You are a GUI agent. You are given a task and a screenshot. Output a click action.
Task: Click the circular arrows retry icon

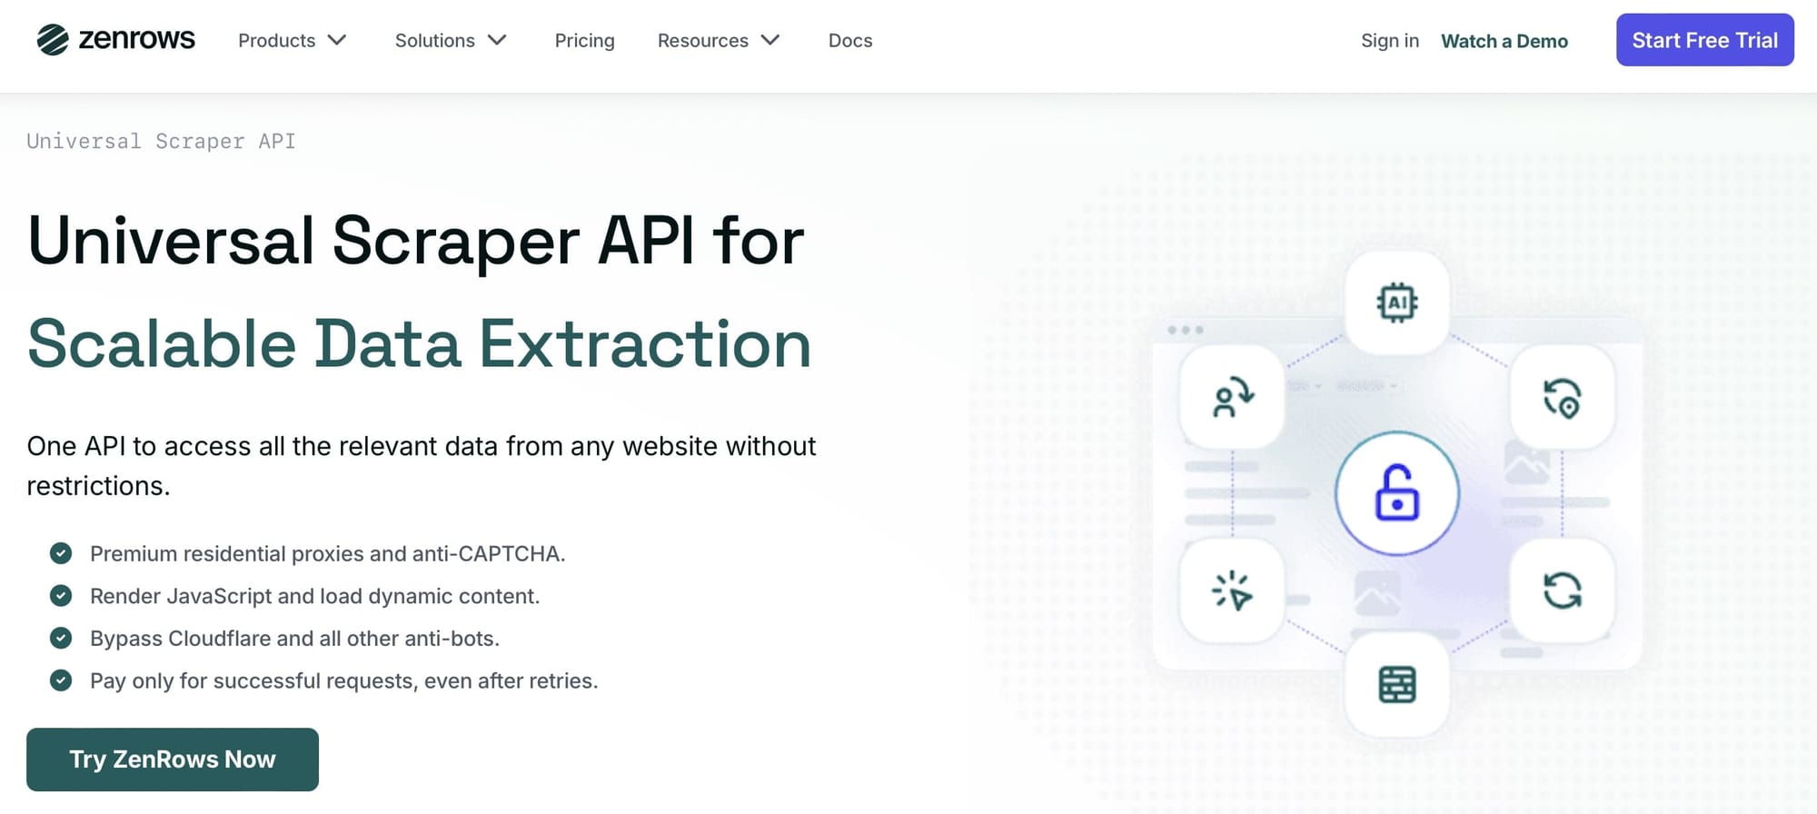coord(1562,591)
